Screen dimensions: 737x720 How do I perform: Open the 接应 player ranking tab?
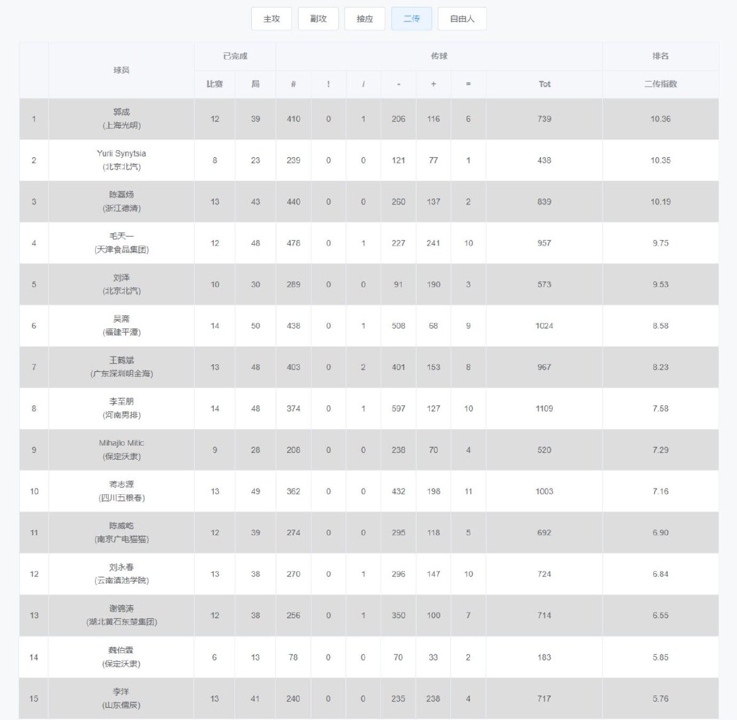pos(365,18)
